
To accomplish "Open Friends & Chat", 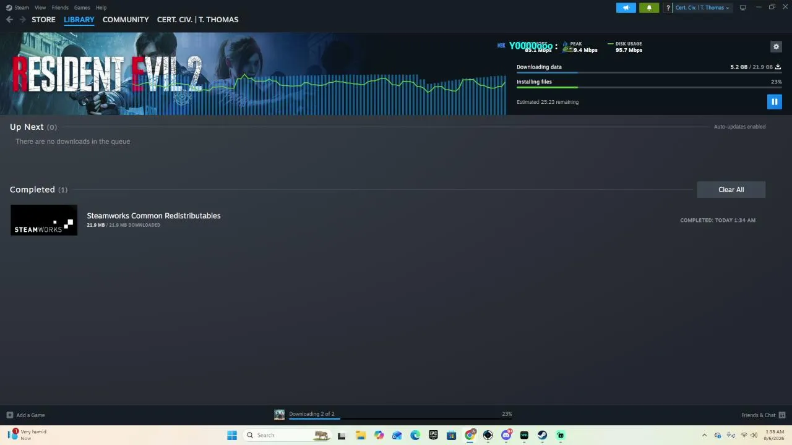I will pyautogui.click(x=763, y=415).
